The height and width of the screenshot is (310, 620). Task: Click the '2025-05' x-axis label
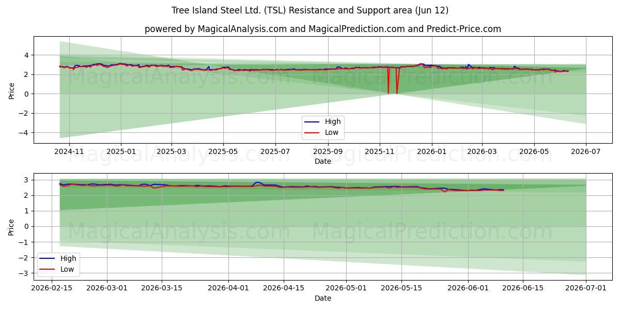click(x=223, y=152)
